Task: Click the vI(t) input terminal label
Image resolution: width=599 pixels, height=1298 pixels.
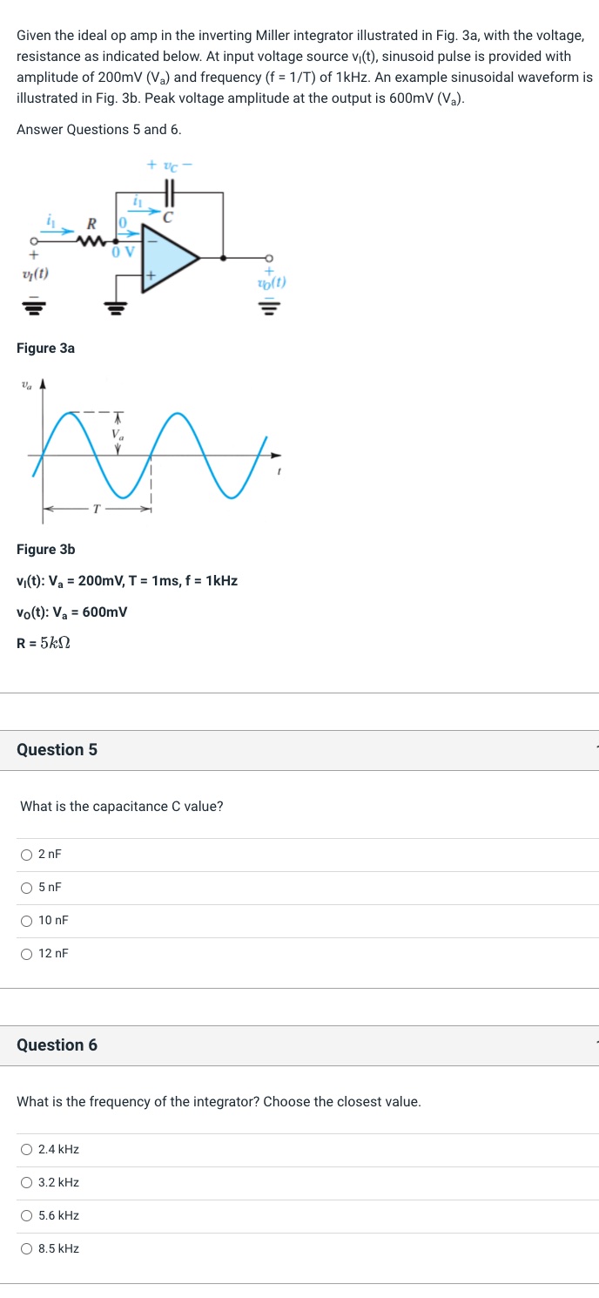Action: (35, 274)
